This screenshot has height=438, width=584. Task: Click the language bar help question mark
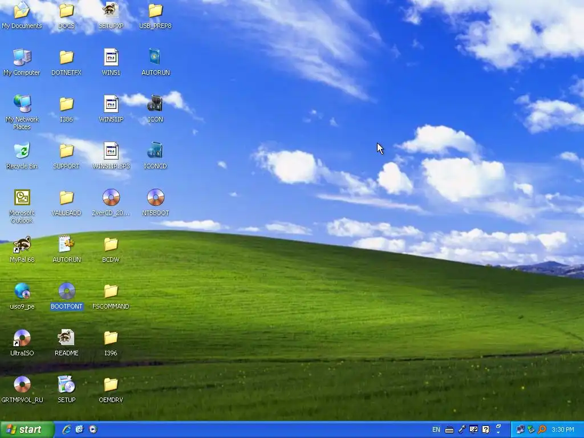(485, 429)
